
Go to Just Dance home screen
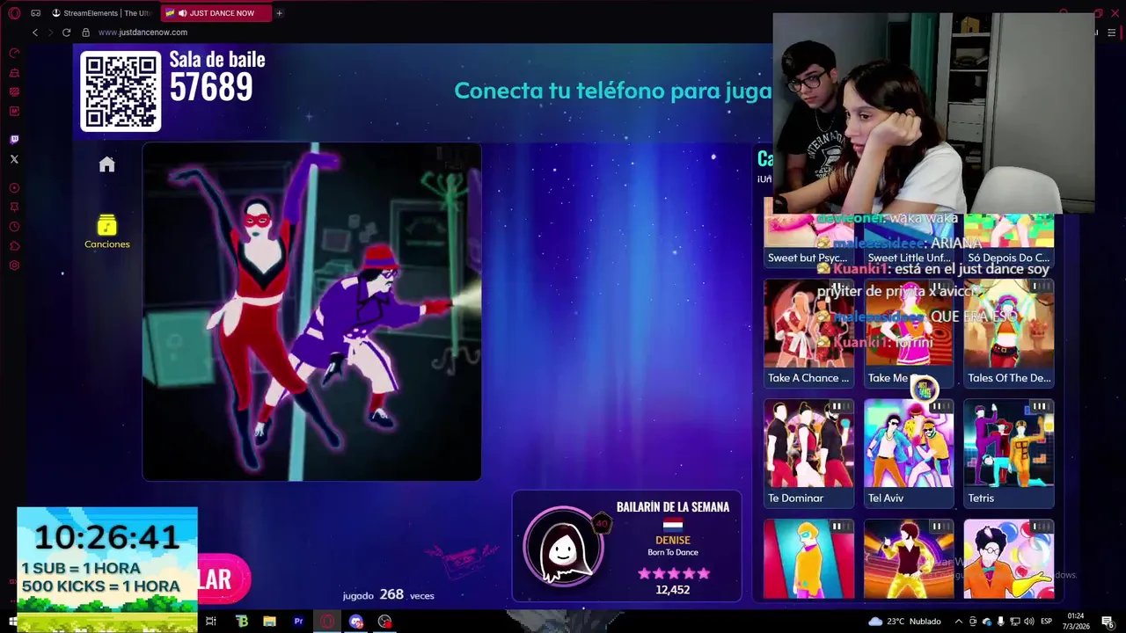[x=106, y=164]
